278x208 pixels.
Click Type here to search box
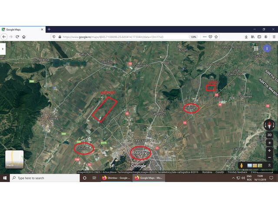click(x=45, y=178)
